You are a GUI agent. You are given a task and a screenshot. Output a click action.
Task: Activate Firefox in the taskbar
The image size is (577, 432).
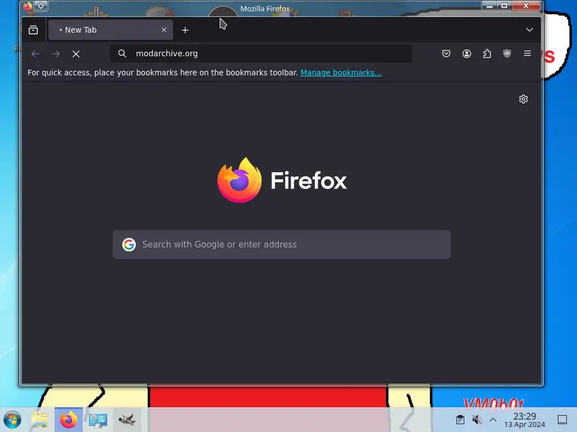pyautogui.click(x=69, y=420)
